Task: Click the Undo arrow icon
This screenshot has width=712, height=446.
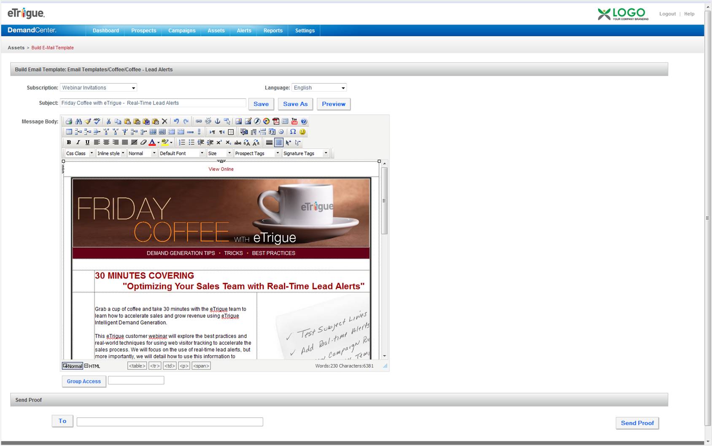Action: [x=176, y=122]
